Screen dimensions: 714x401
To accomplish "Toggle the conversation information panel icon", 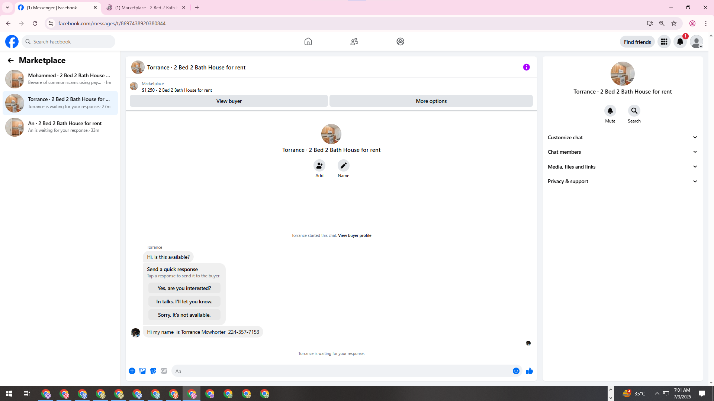I will click(526, 67).
